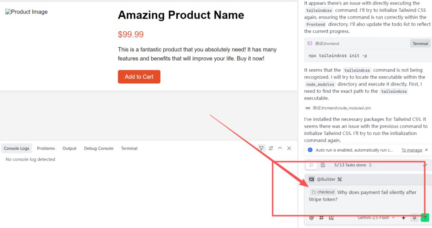Viewport: 432px width, 228px height.
Task: Collapse console panel with up chevron
Action: (280, 148)
